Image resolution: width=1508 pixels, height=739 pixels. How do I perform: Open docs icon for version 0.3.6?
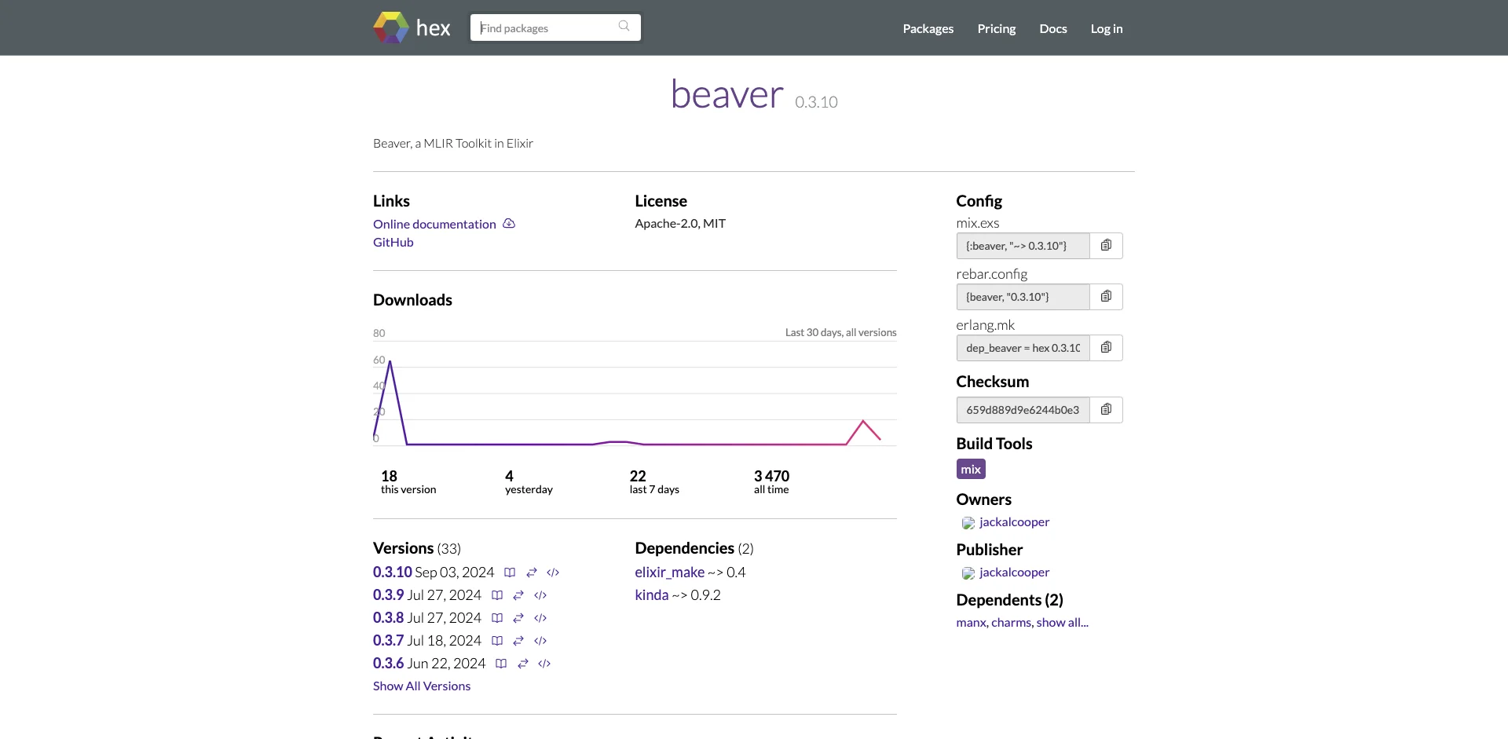coord(501,664)
